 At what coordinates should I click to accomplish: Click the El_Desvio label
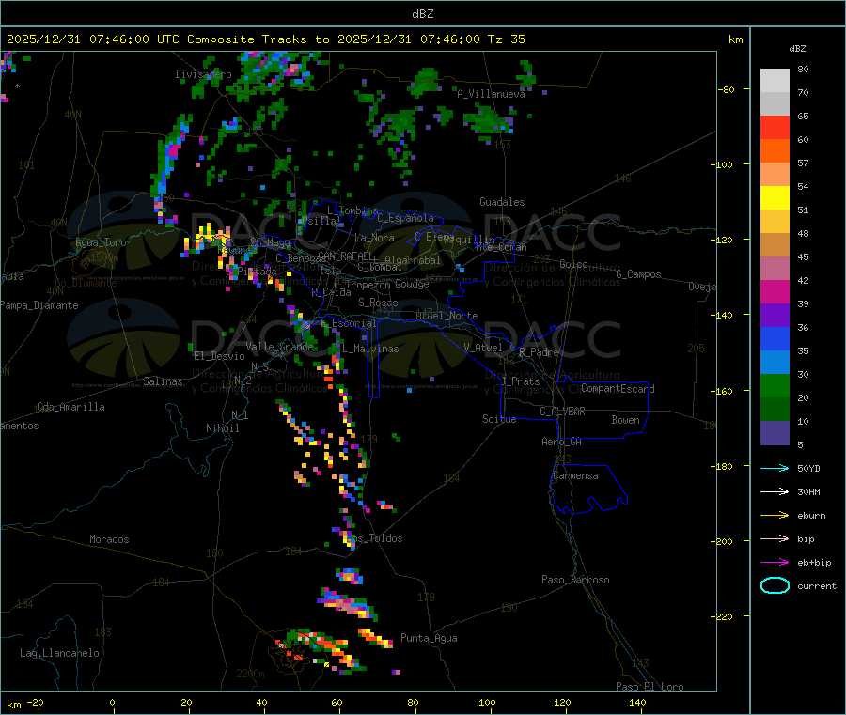pos(220,356)
